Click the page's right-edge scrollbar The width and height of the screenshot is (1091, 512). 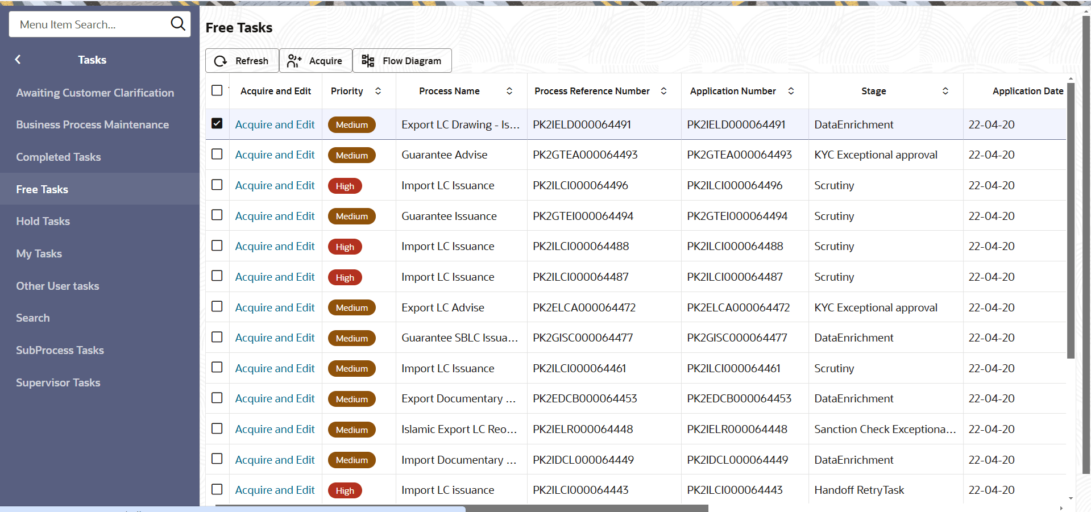click(1086, 244)
